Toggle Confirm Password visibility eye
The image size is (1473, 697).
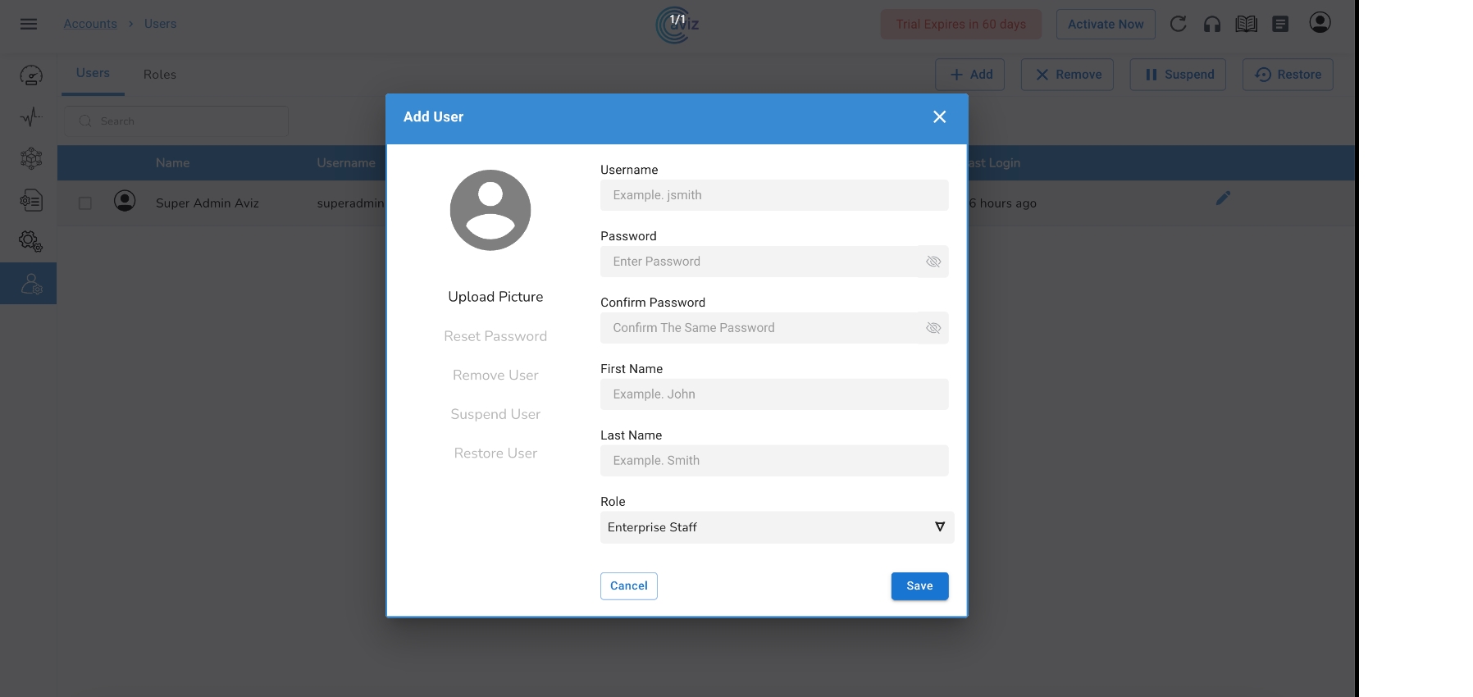[933, 328]
